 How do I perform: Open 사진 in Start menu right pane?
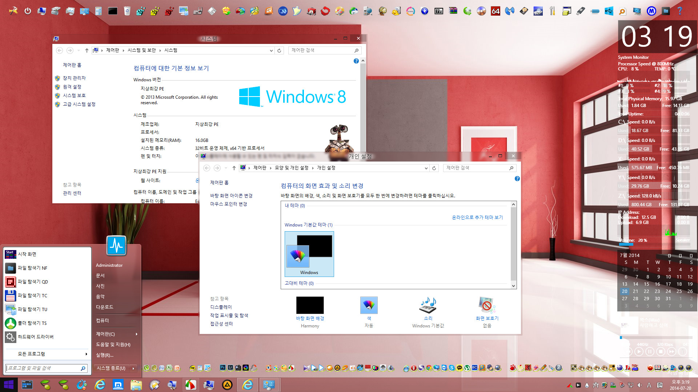point(100,286)
